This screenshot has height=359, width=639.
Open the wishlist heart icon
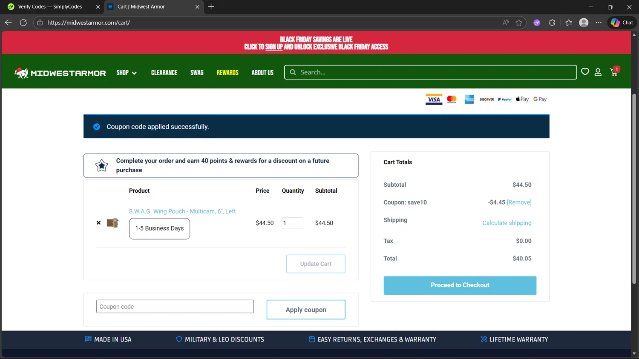(585, 72)
